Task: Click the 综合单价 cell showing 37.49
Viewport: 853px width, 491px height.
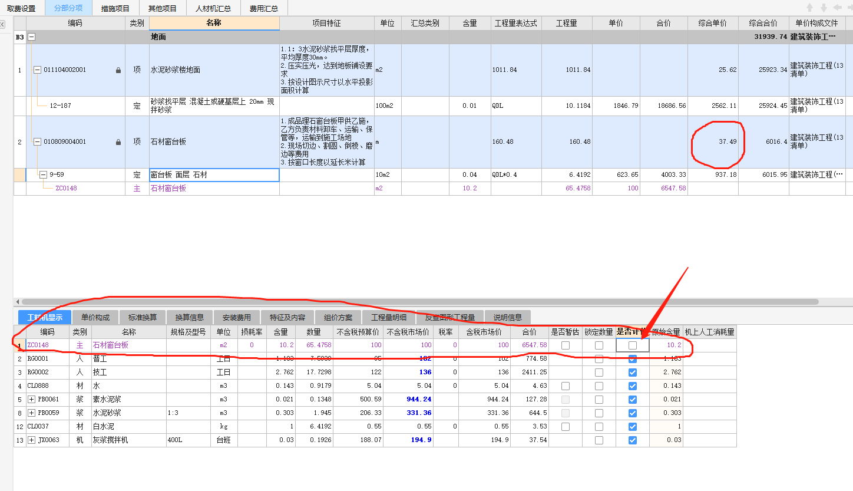Action: pyautogui.click(x=713, y=142)
